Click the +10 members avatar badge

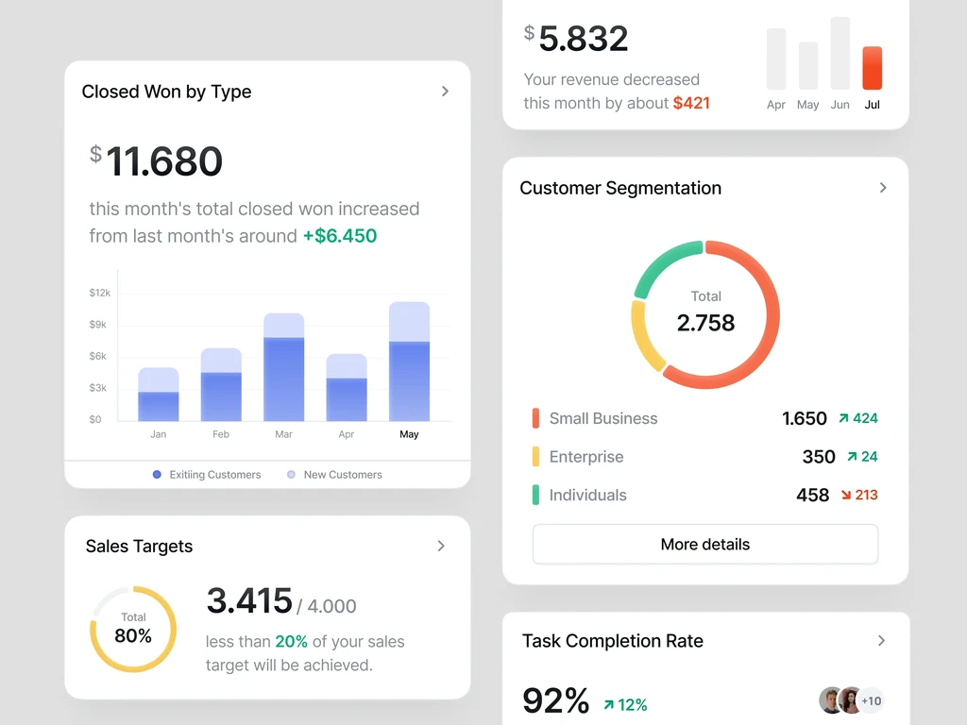[x=872, y=701]
